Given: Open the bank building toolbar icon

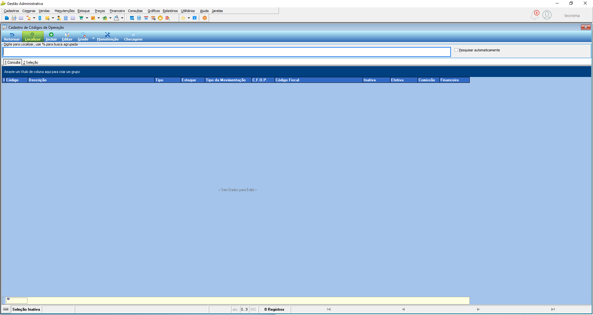Looking at the screenshot, I should click(x=66, y=18).
